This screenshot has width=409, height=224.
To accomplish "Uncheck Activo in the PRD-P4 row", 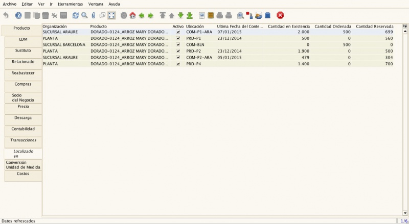I will coord(178,64).
